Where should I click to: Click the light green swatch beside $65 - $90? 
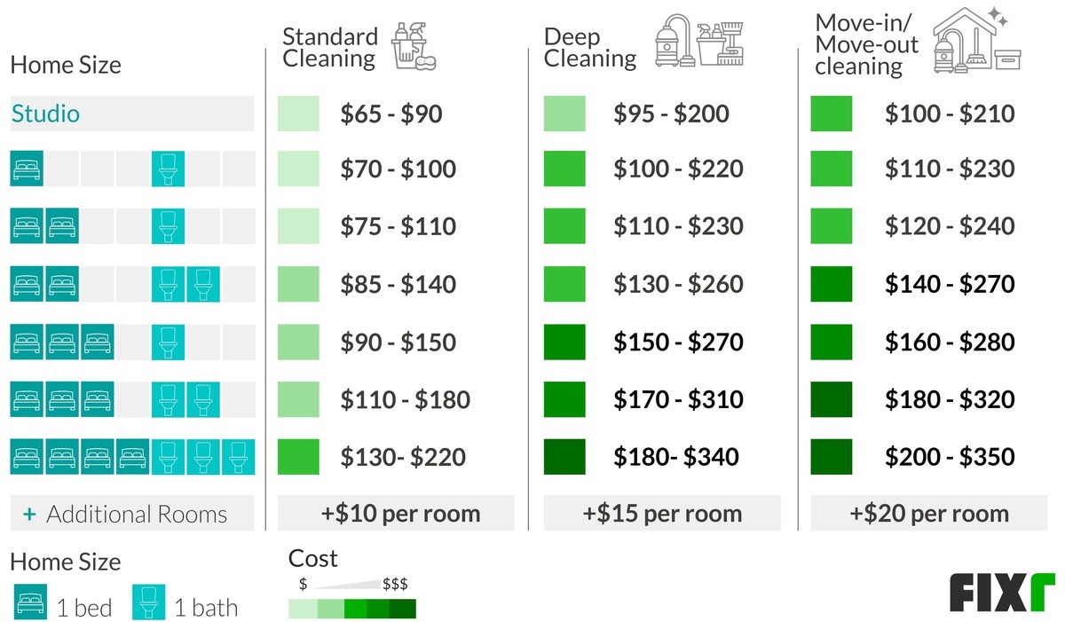(298, 114)
